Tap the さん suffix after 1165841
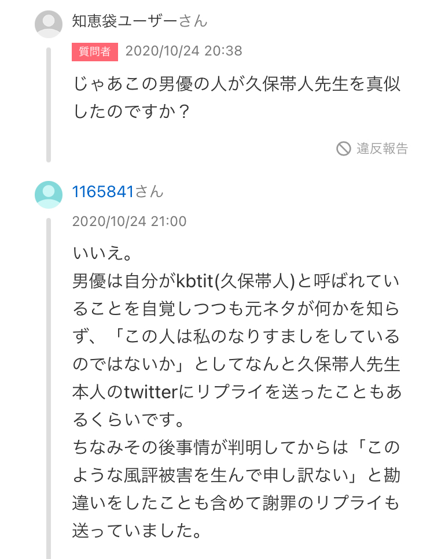Screen dimensions: 434x559 149,192
